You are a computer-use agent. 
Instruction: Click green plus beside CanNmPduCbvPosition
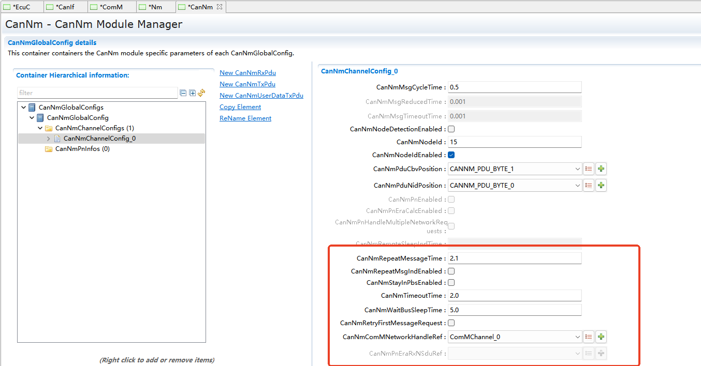(x=601, y=169)
